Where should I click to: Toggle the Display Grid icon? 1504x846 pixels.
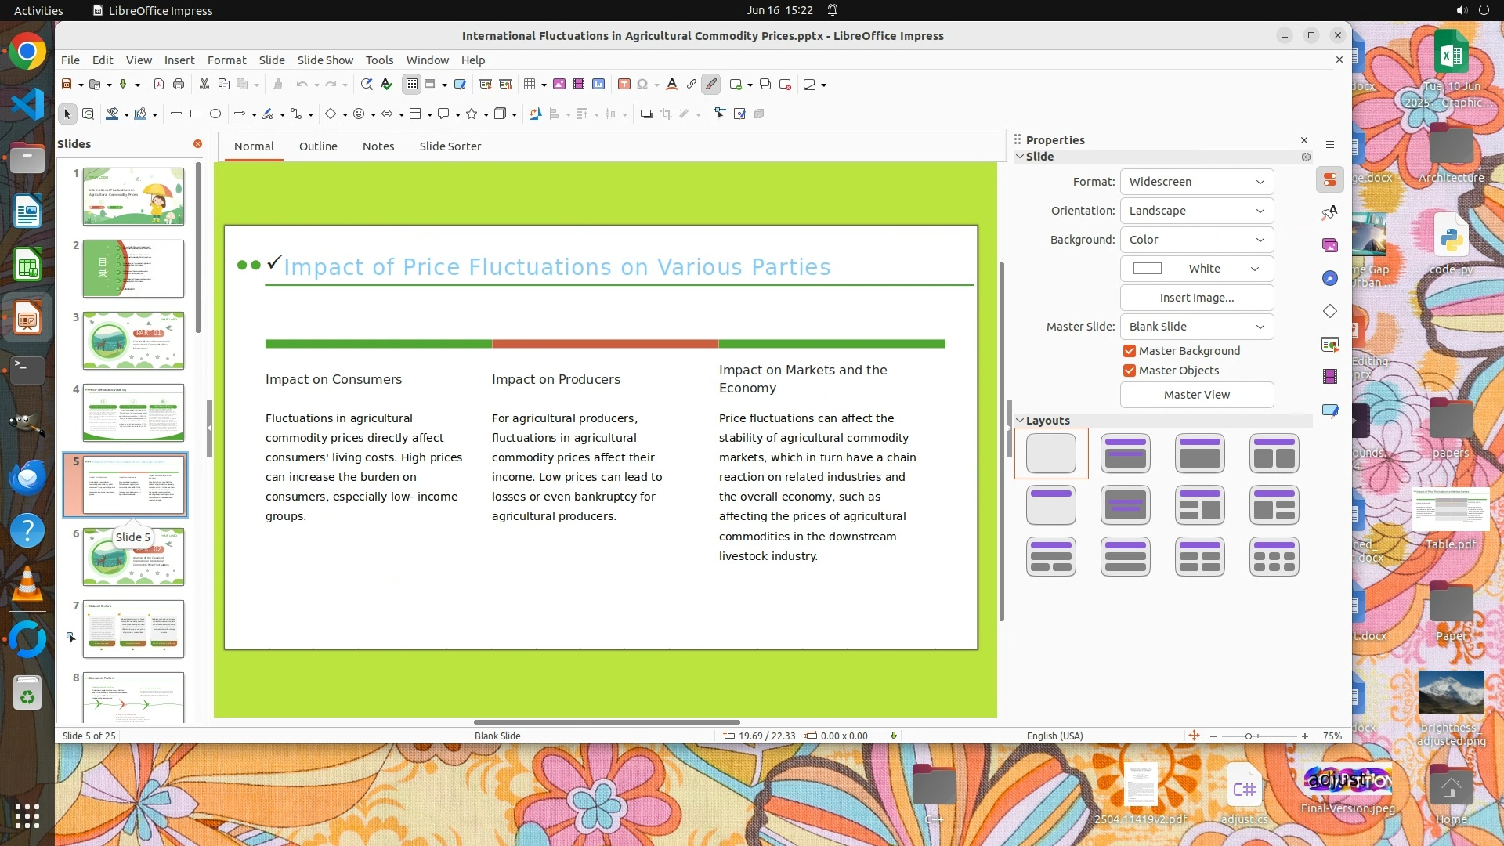click(x=412, y=85)
